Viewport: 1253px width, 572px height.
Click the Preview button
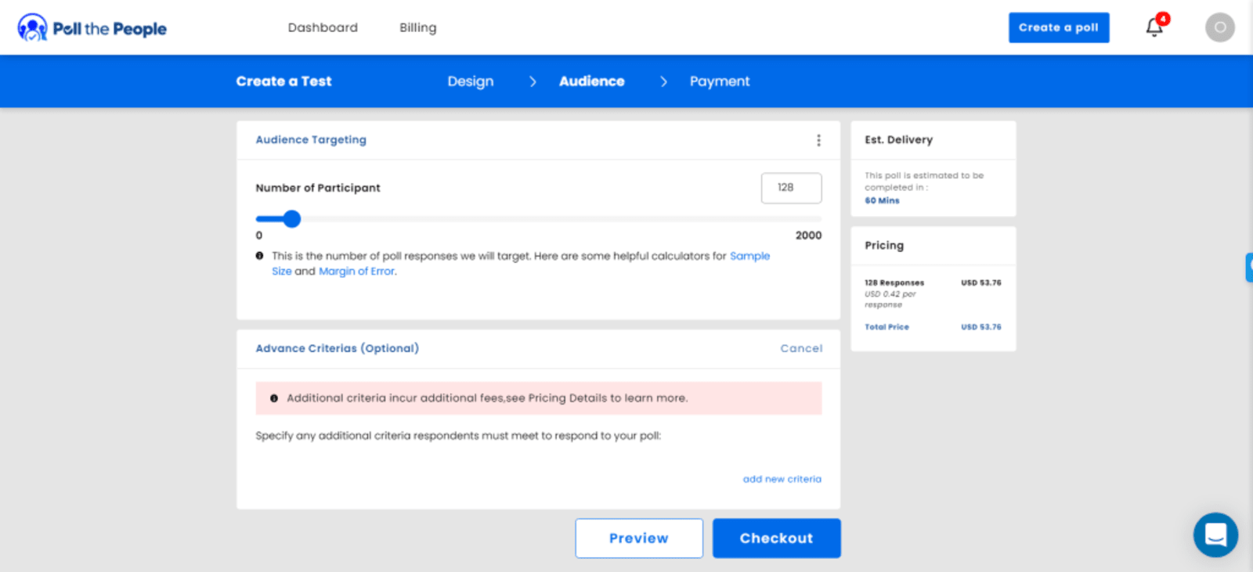tap(639, 538)
